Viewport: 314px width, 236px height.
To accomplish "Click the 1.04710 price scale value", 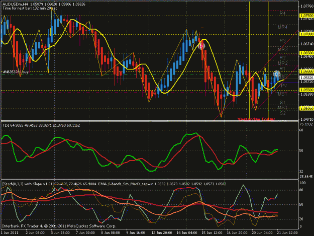I will 307,119.
